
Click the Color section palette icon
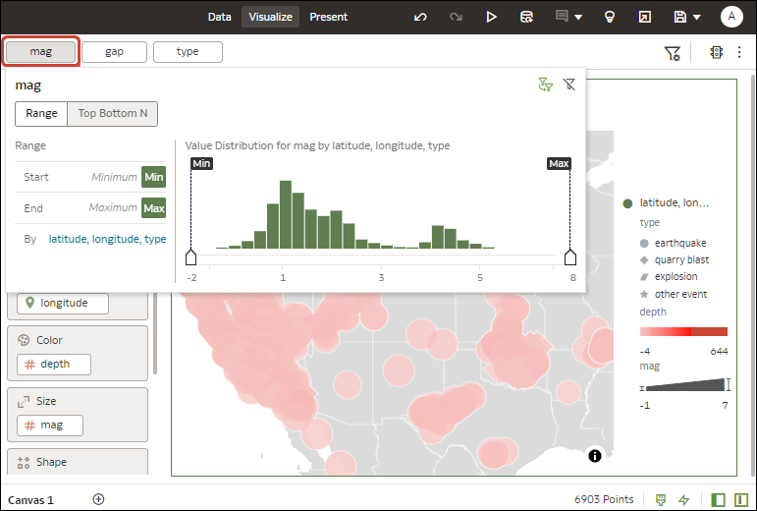[x=24, y=340]
